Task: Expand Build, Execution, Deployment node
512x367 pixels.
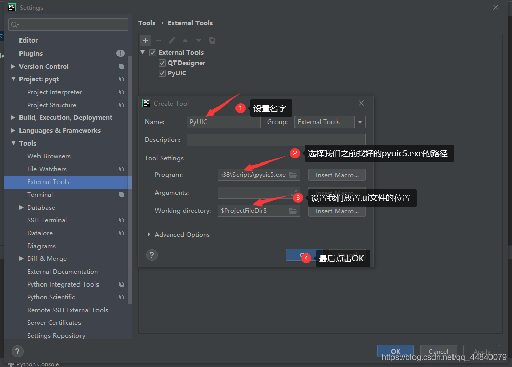Action: pyautogui.click(x=13, y=117)
